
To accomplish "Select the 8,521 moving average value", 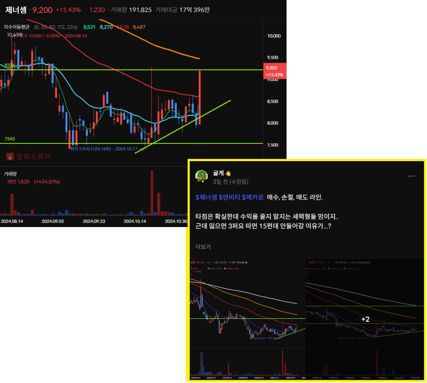I will 90,27.
